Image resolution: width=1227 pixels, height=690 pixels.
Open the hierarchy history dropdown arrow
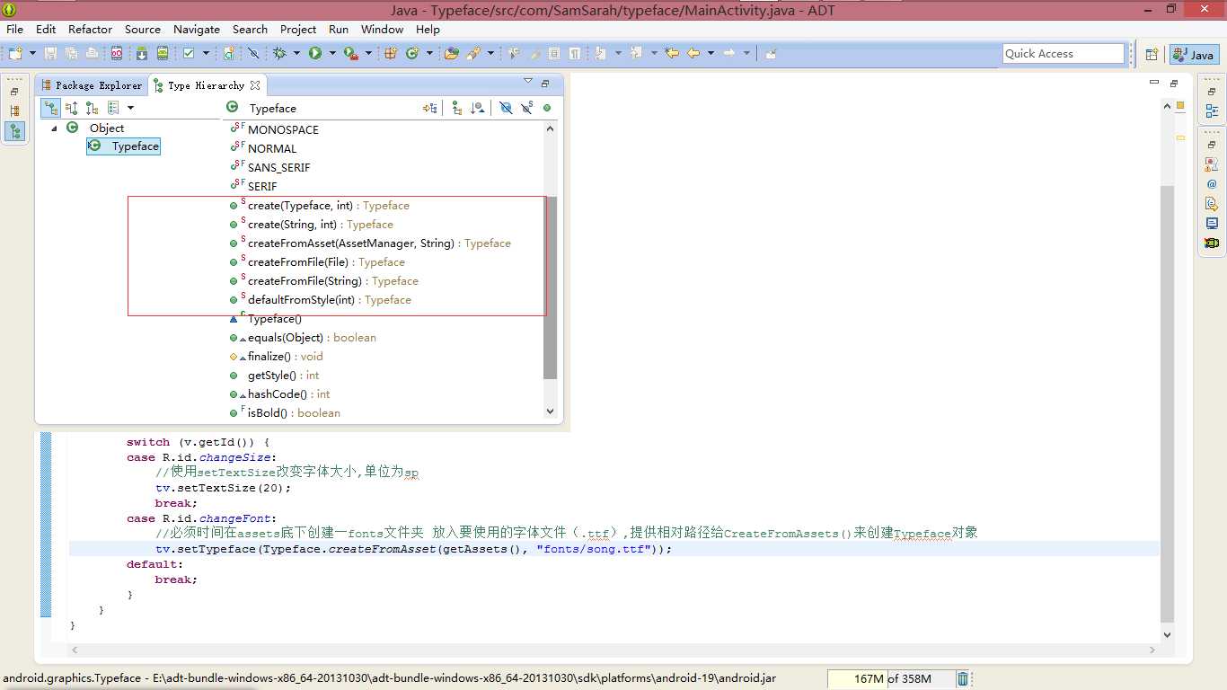tap(130, 109)
